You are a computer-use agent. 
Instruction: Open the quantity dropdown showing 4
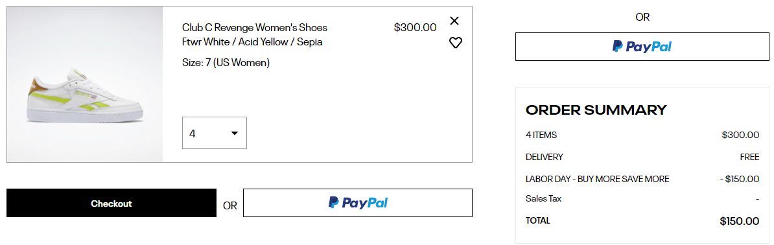coord(214,133)
